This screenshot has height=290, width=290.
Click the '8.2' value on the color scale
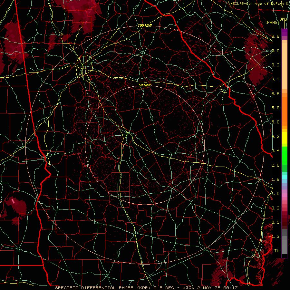tap(275, 65)
